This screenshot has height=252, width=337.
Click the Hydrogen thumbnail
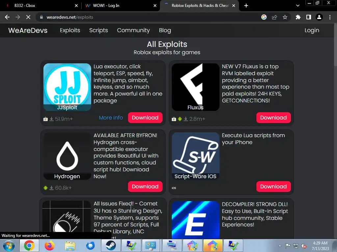(x=67, y=156)
